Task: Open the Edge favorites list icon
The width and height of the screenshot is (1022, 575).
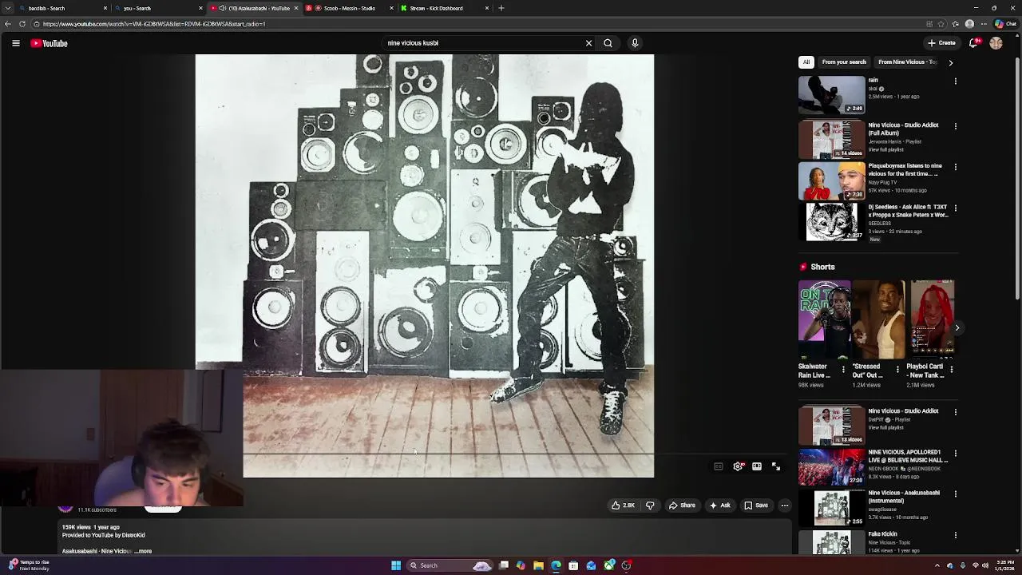Action: [956, 24]
